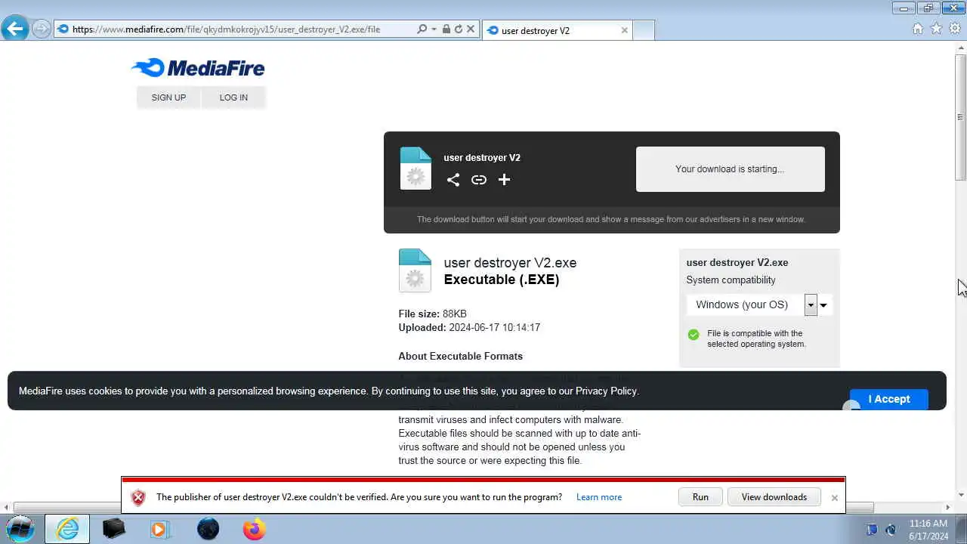This screenshot has width=967, height=544.
Task: Click the file icon in dark header
Action: pos(416,168)
